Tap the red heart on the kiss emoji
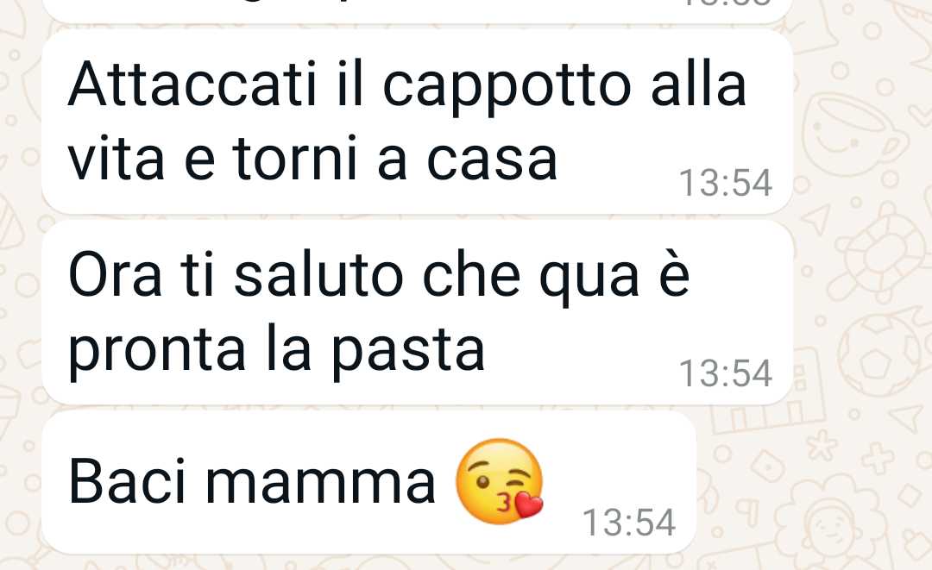The image size is (932, 570). (x=528, y=504)
